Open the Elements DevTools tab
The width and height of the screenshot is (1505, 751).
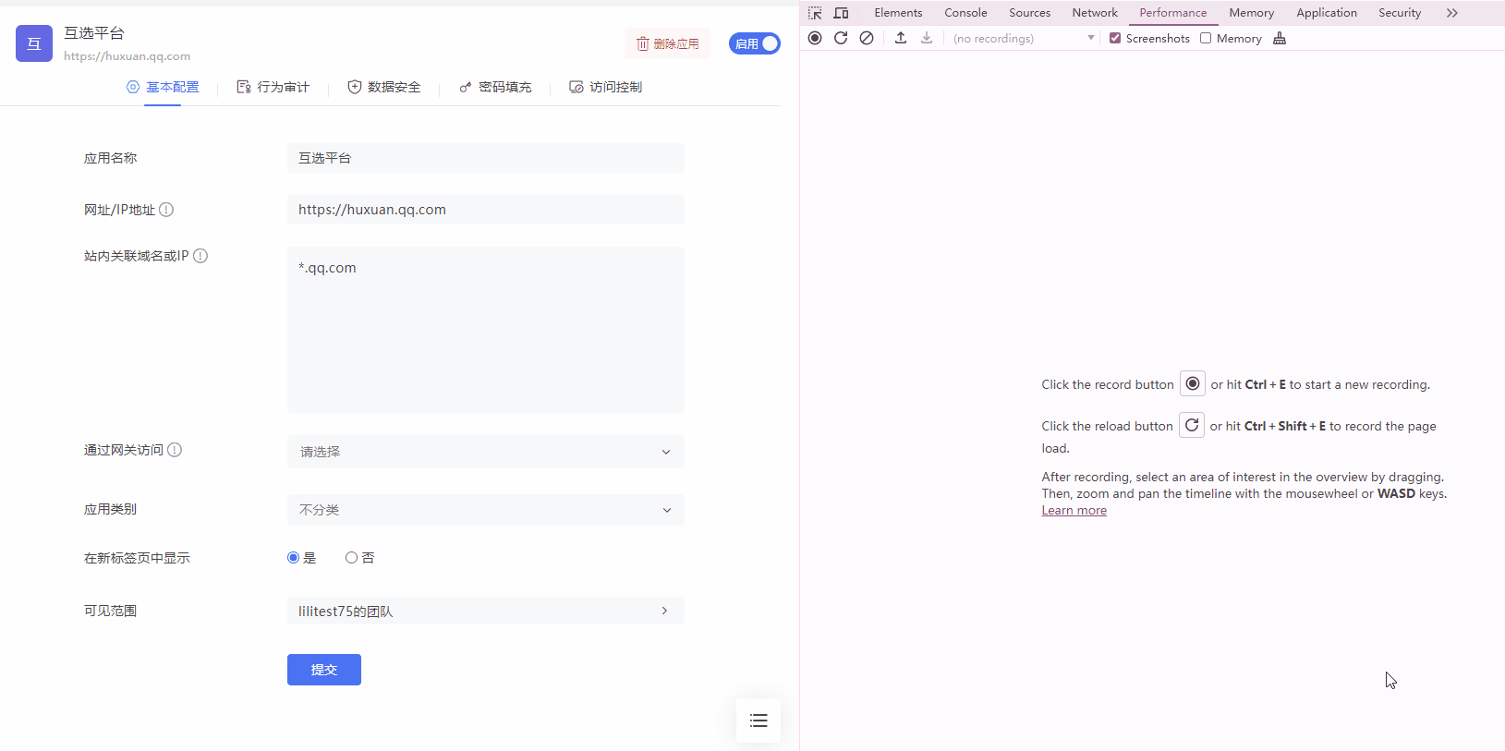click(x=898, y=13)
